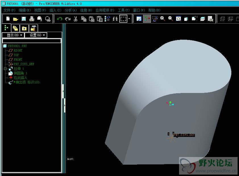Viewport: 239px width, 176px height.
Task: Switch to the Connections tab with hammer icon
Action: pos(33,28)
